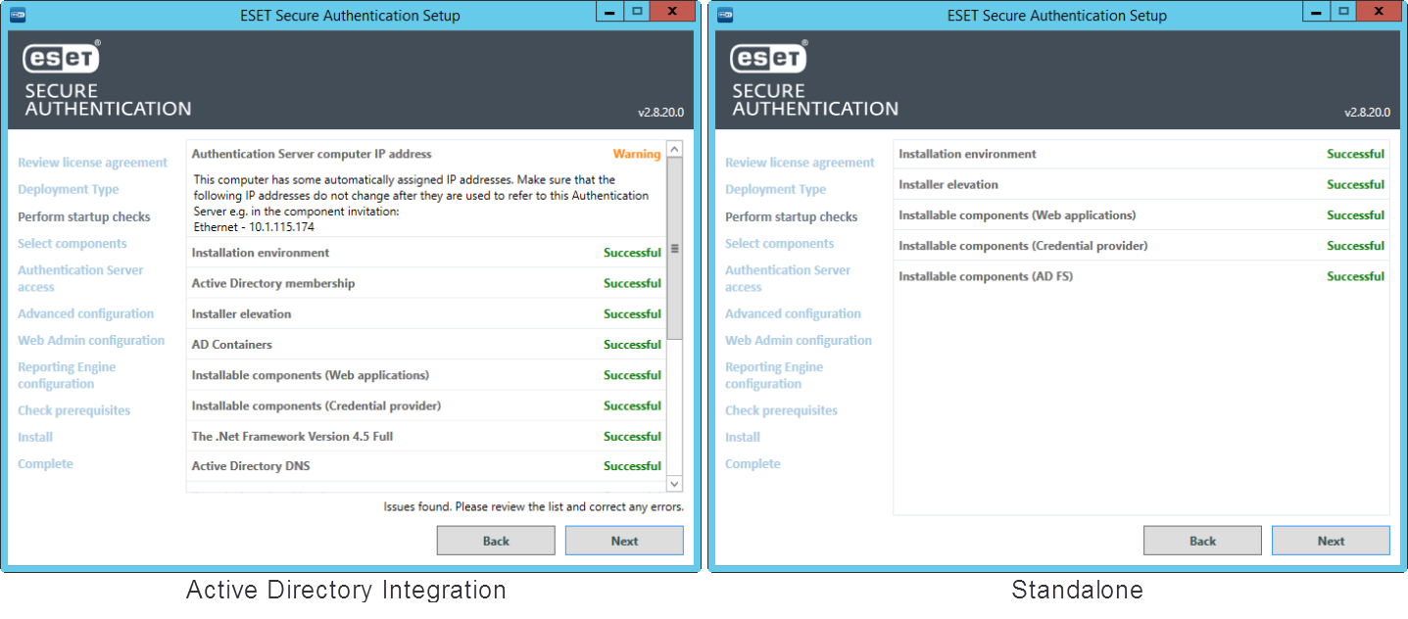Image resolution: width=1408 pixels, height=619 pixels.
Task: Select the Reporting Engine configuration step
Action: click(x=67, y=374)
